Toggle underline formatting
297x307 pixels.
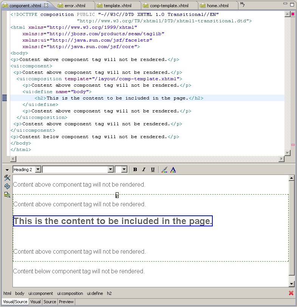(x=153, y=170)
